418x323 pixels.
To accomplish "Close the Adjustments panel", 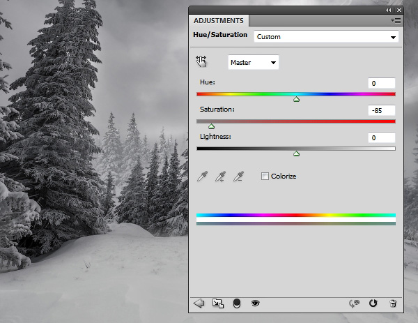I will coord(399,10).
